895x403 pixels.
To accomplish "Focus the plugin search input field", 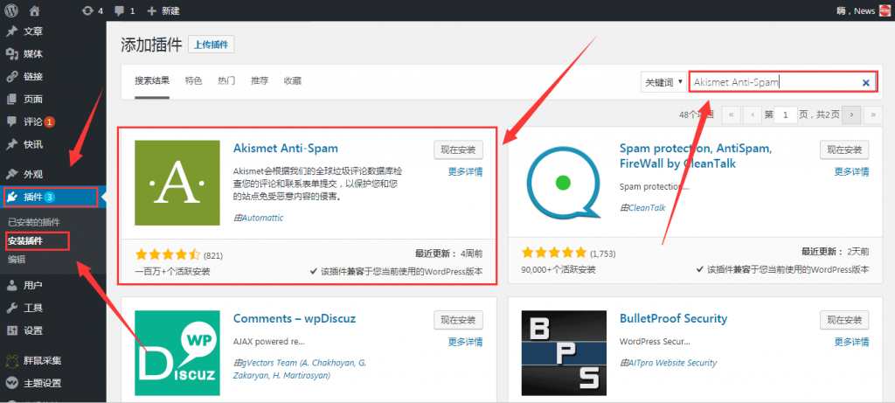I will pyautogui.click(x=782, y=82).
